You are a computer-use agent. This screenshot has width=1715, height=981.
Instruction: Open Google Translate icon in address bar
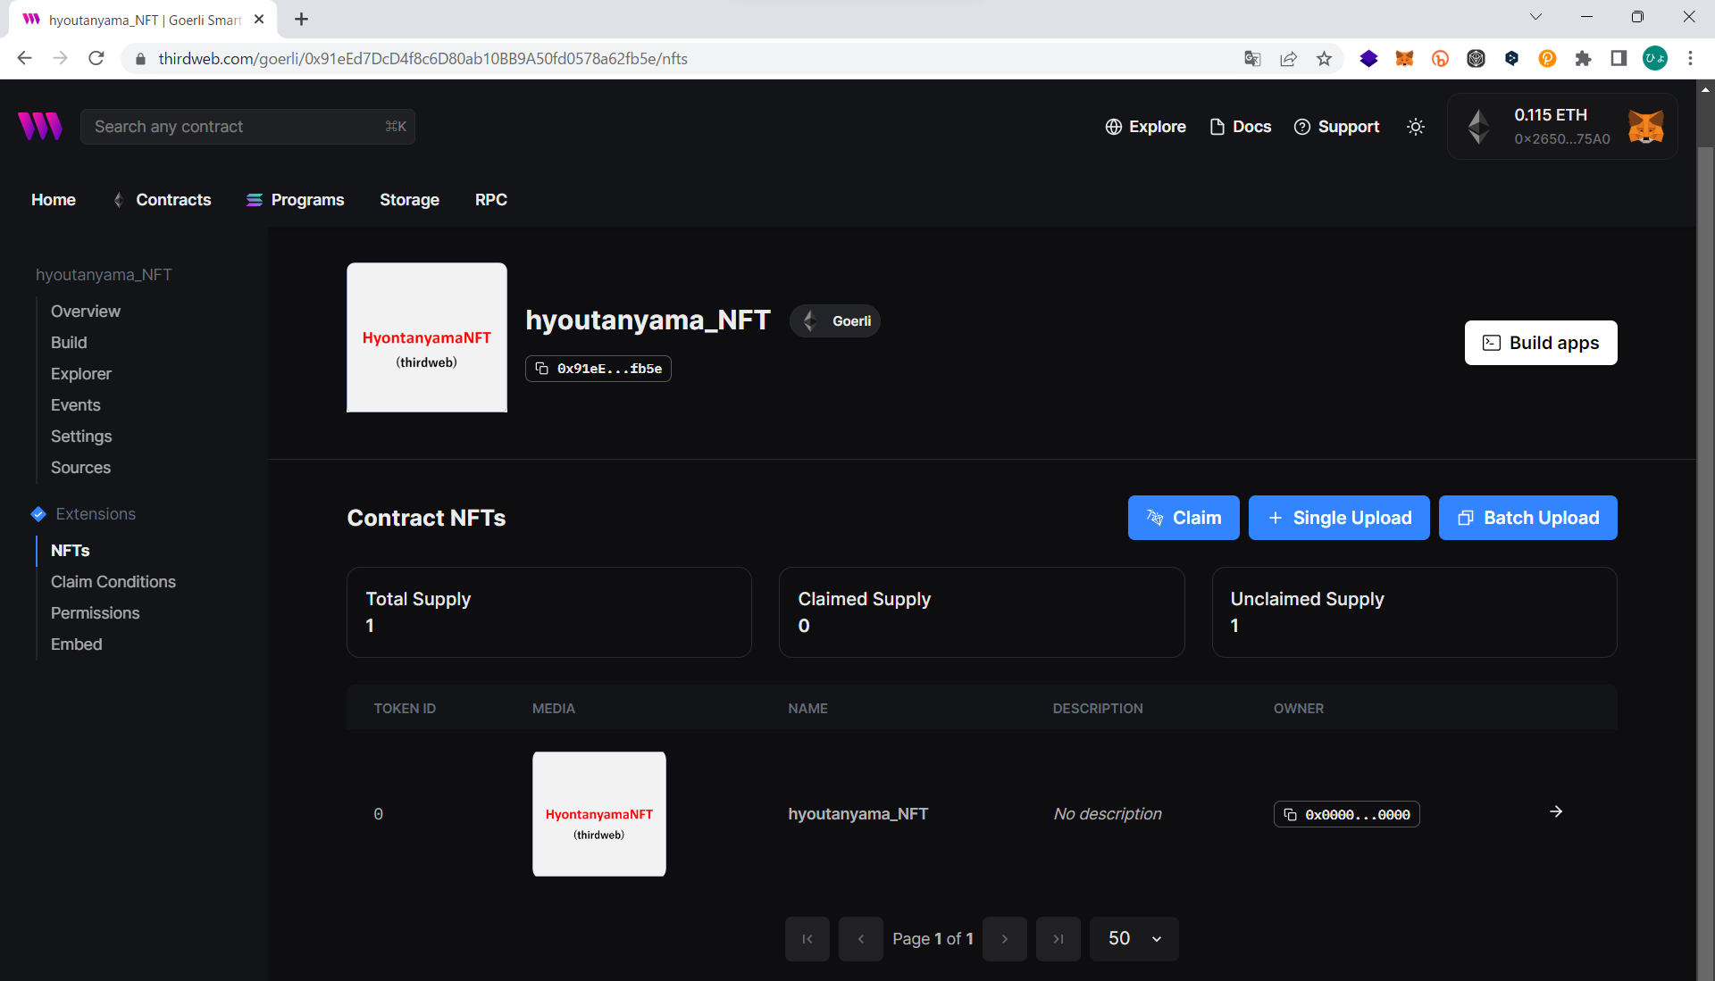(x=1252, y=59)
